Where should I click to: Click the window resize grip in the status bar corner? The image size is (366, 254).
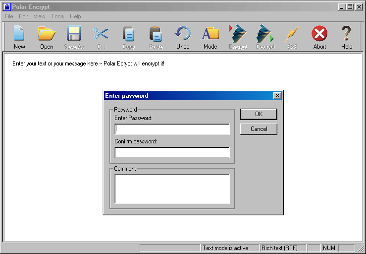(361, 249)
